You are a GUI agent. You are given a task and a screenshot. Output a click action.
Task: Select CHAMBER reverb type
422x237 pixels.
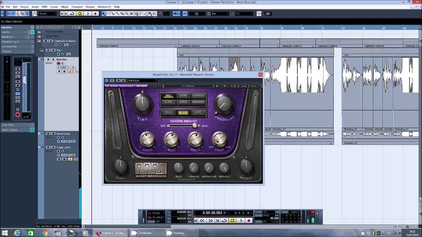coord(198,96)
